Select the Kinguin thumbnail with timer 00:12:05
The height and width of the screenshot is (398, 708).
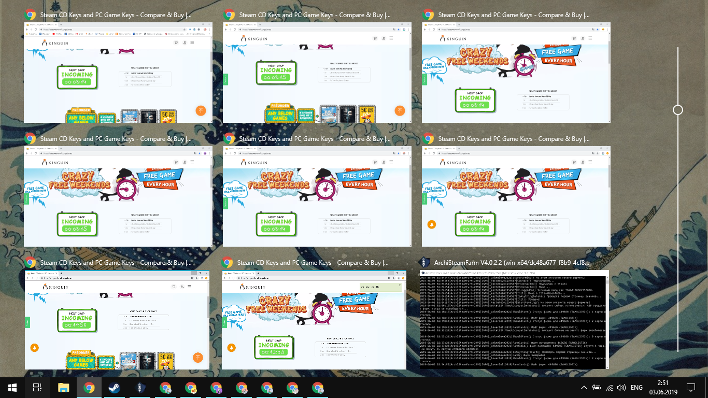314,320
